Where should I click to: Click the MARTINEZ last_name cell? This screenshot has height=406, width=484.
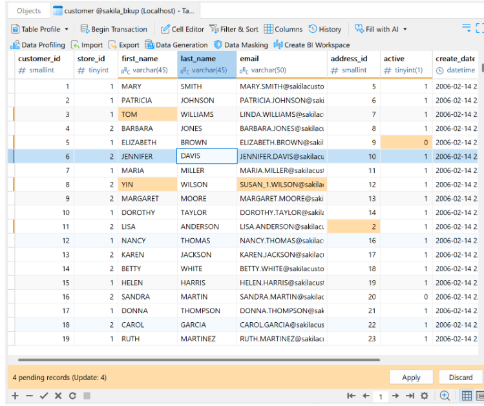[207, 339]
